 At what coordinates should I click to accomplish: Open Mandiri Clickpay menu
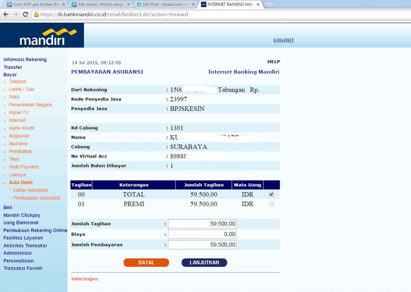[x=22, y=215]
